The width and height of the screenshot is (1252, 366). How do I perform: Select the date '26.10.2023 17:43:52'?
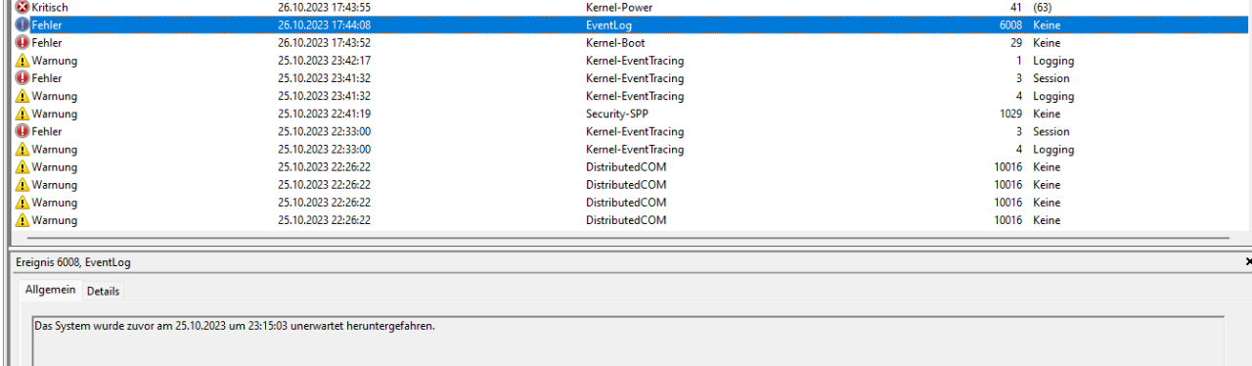(x=324, y=43)
